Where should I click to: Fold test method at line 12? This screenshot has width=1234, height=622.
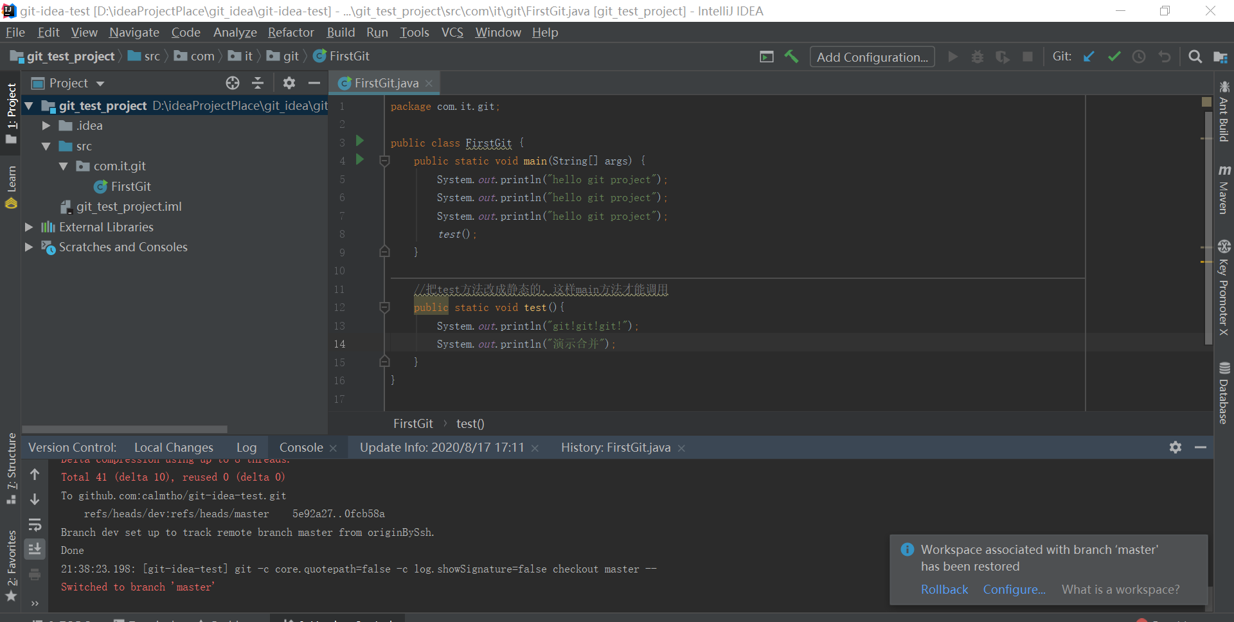point(384,307)
